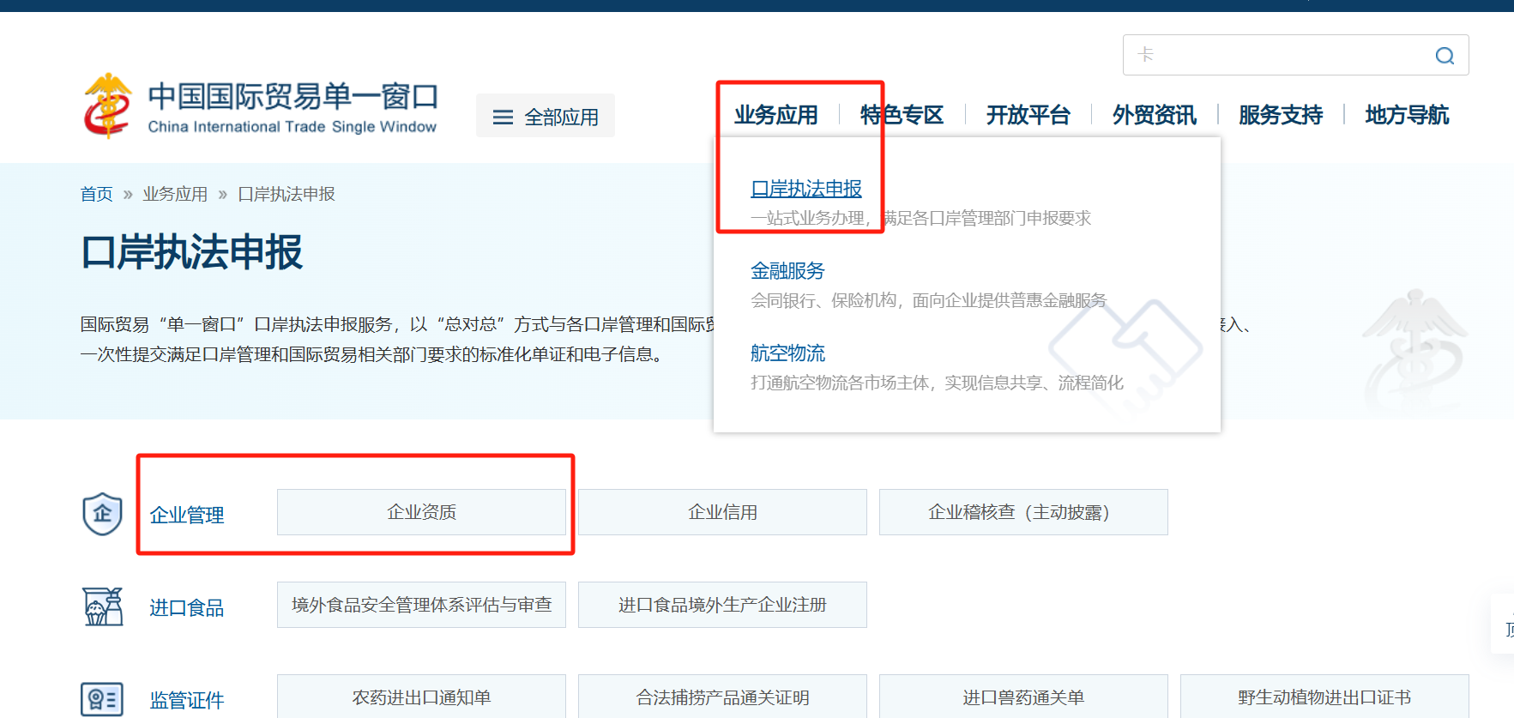Click the 首页 breadcrumb link

(96, 194)
